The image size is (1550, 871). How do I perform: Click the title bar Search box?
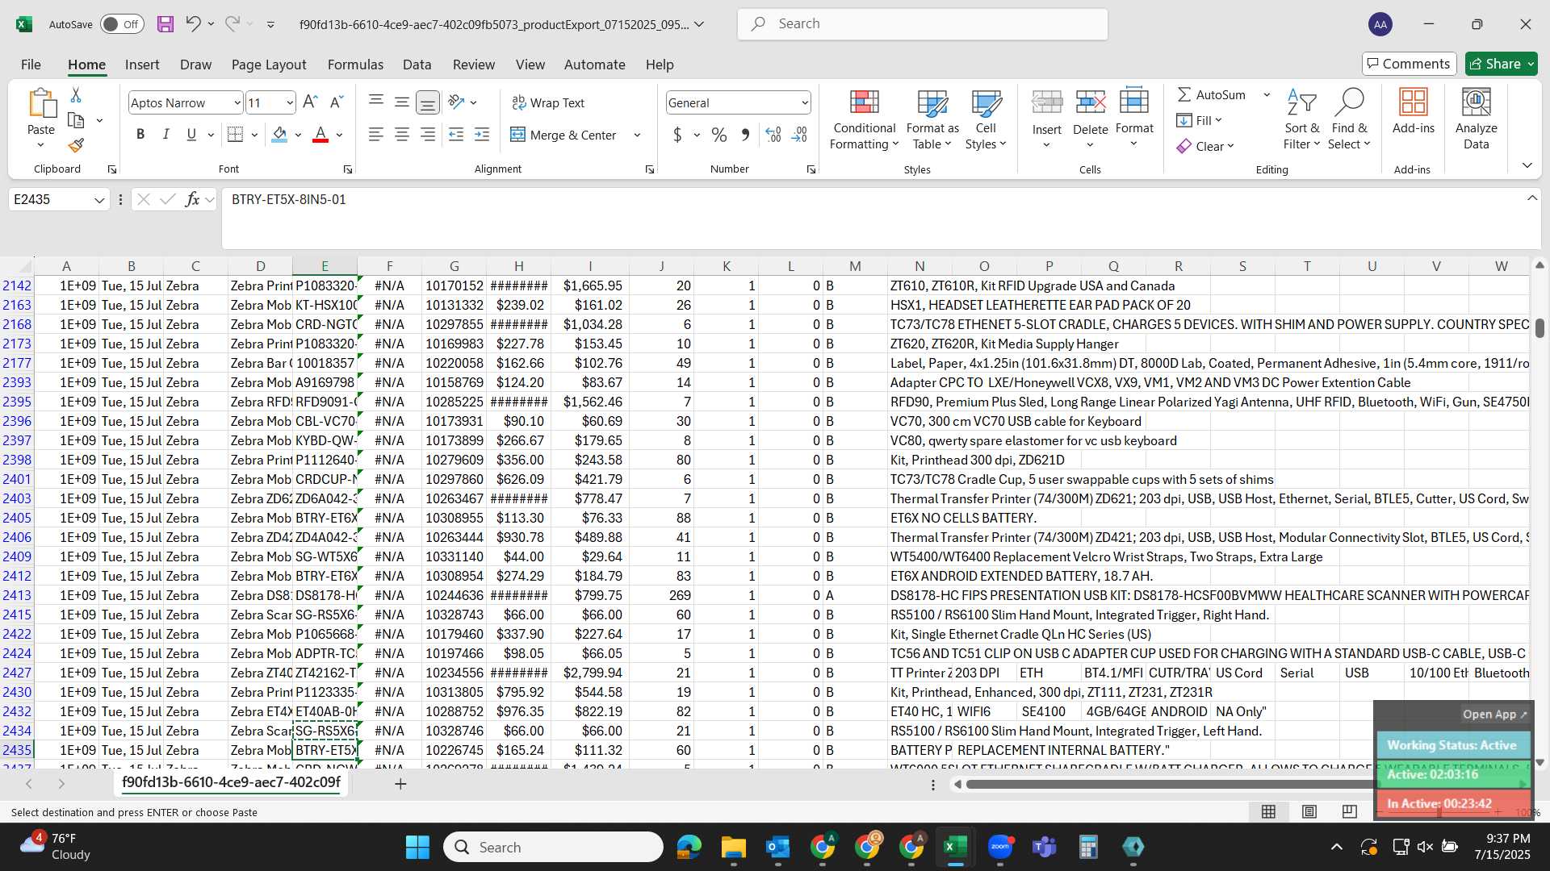pyautogui.click(x=922, y=24)
